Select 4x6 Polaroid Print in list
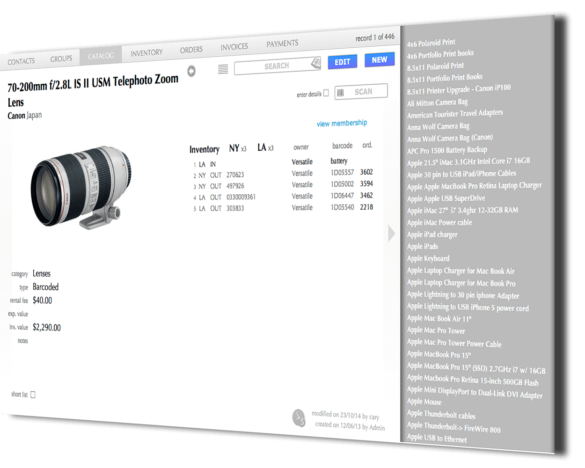 [431, 43]
